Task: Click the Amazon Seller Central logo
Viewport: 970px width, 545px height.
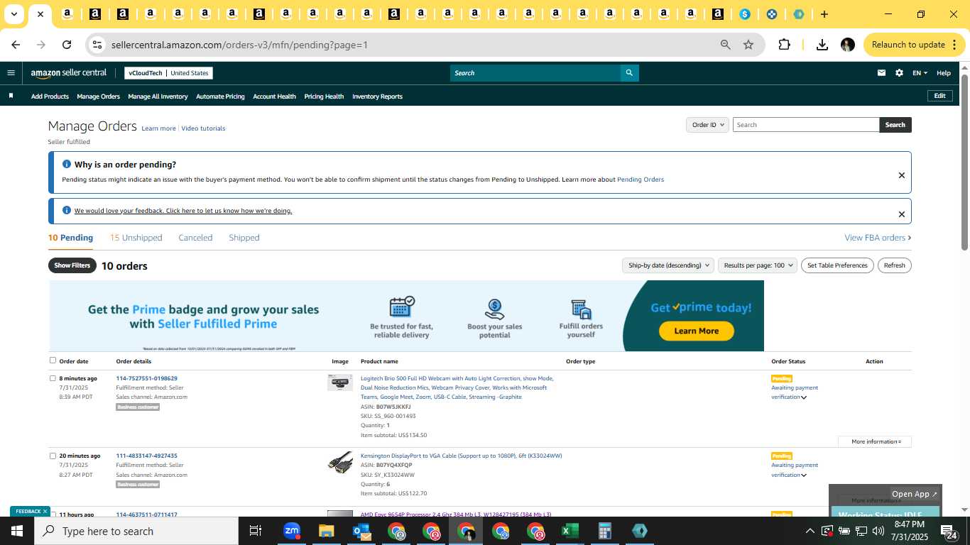Action: point(68,73)
